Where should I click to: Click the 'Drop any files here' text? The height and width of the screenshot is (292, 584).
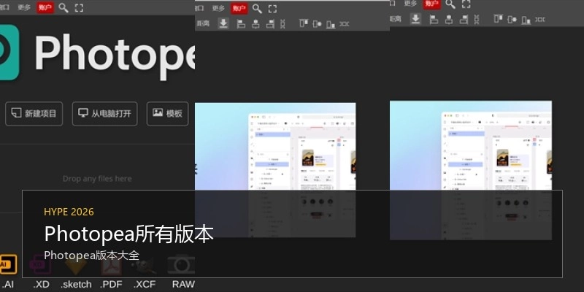tap(97, 179)
